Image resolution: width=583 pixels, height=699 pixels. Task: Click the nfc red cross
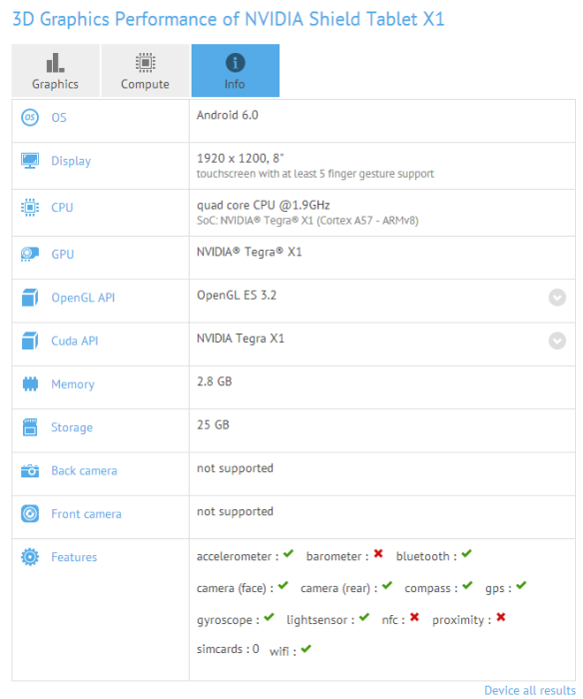coord(414,617)
